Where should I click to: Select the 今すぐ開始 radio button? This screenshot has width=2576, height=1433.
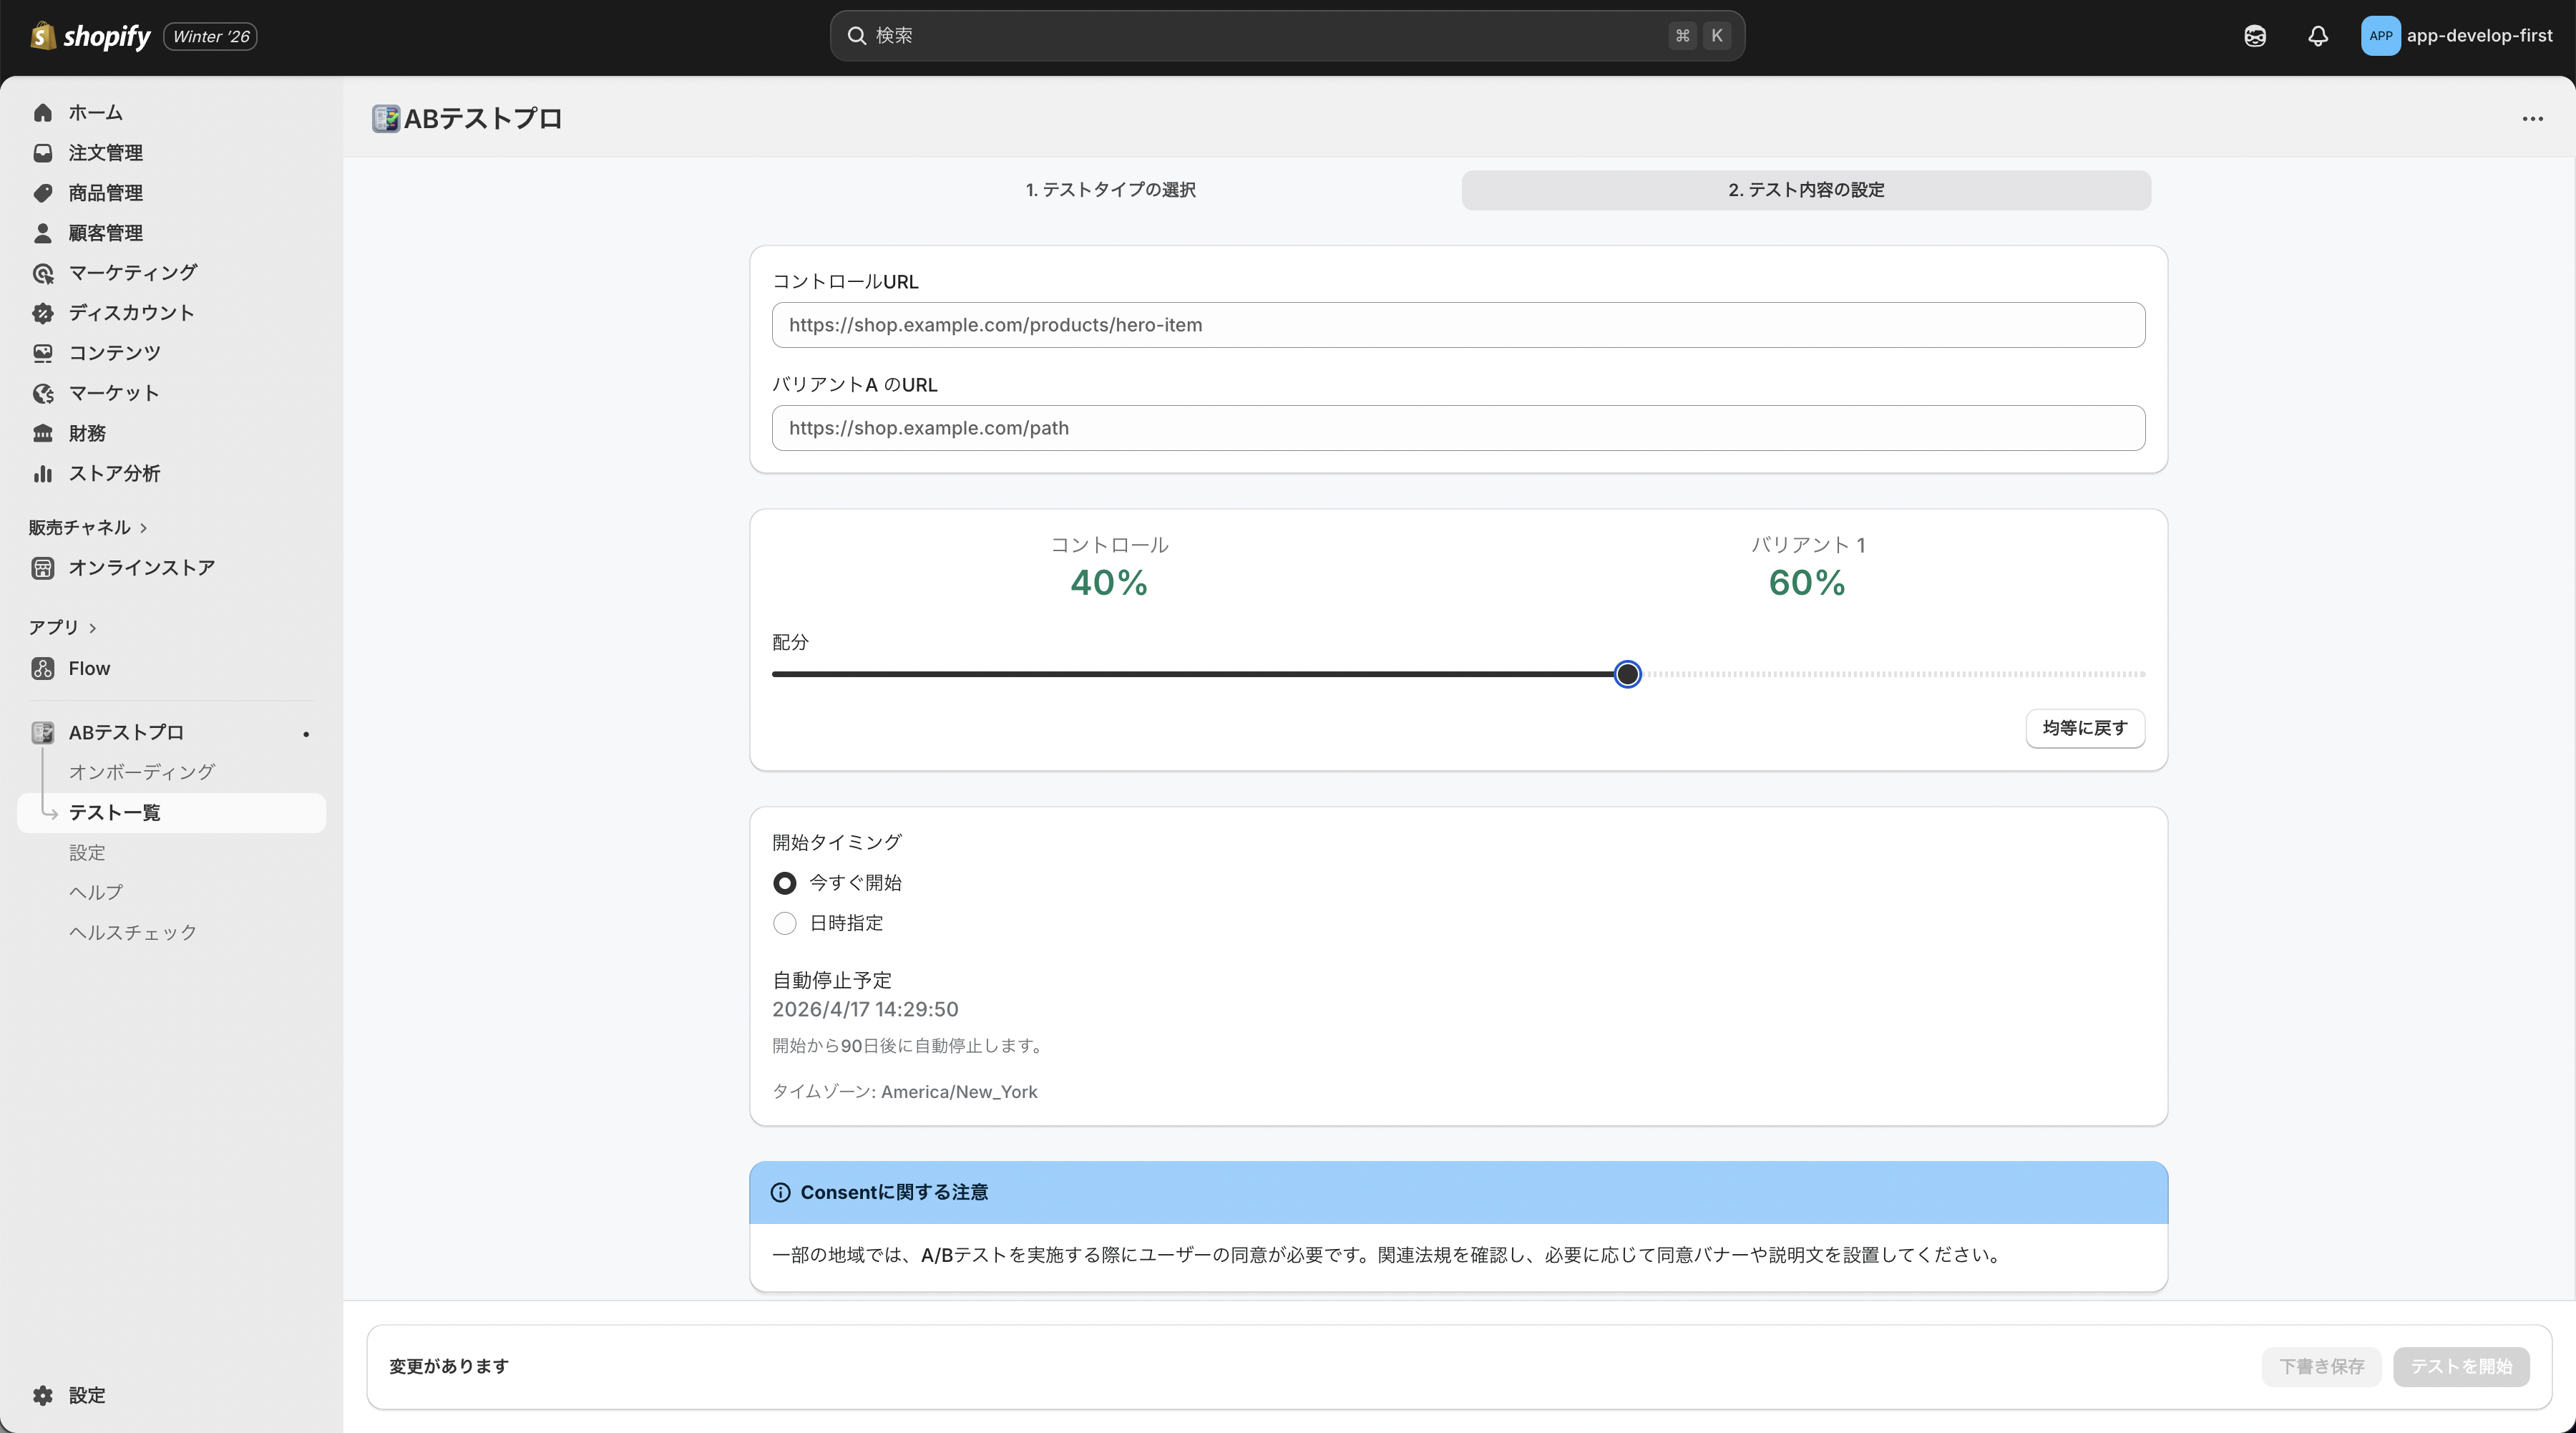click(785, 883)
